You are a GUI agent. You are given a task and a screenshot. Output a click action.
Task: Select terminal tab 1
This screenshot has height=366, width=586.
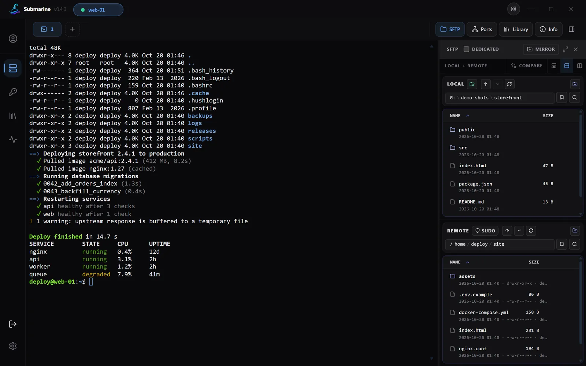tap(47, 29)
